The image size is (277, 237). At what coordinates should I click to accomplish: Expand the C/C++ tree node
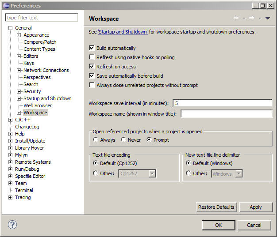(x=11, y=120)
